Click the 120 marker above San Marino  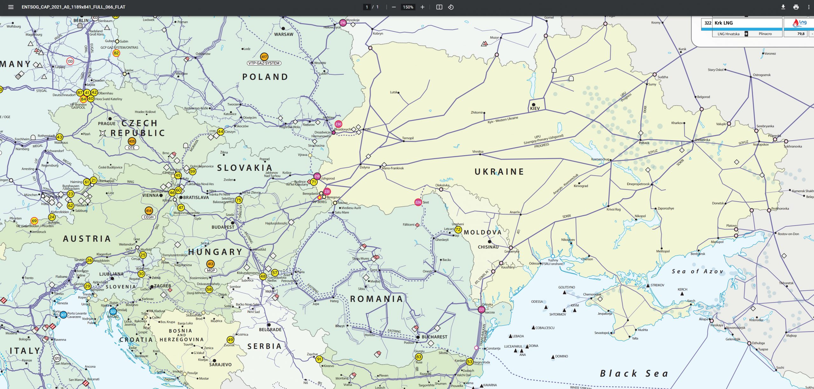coord(57,358)
